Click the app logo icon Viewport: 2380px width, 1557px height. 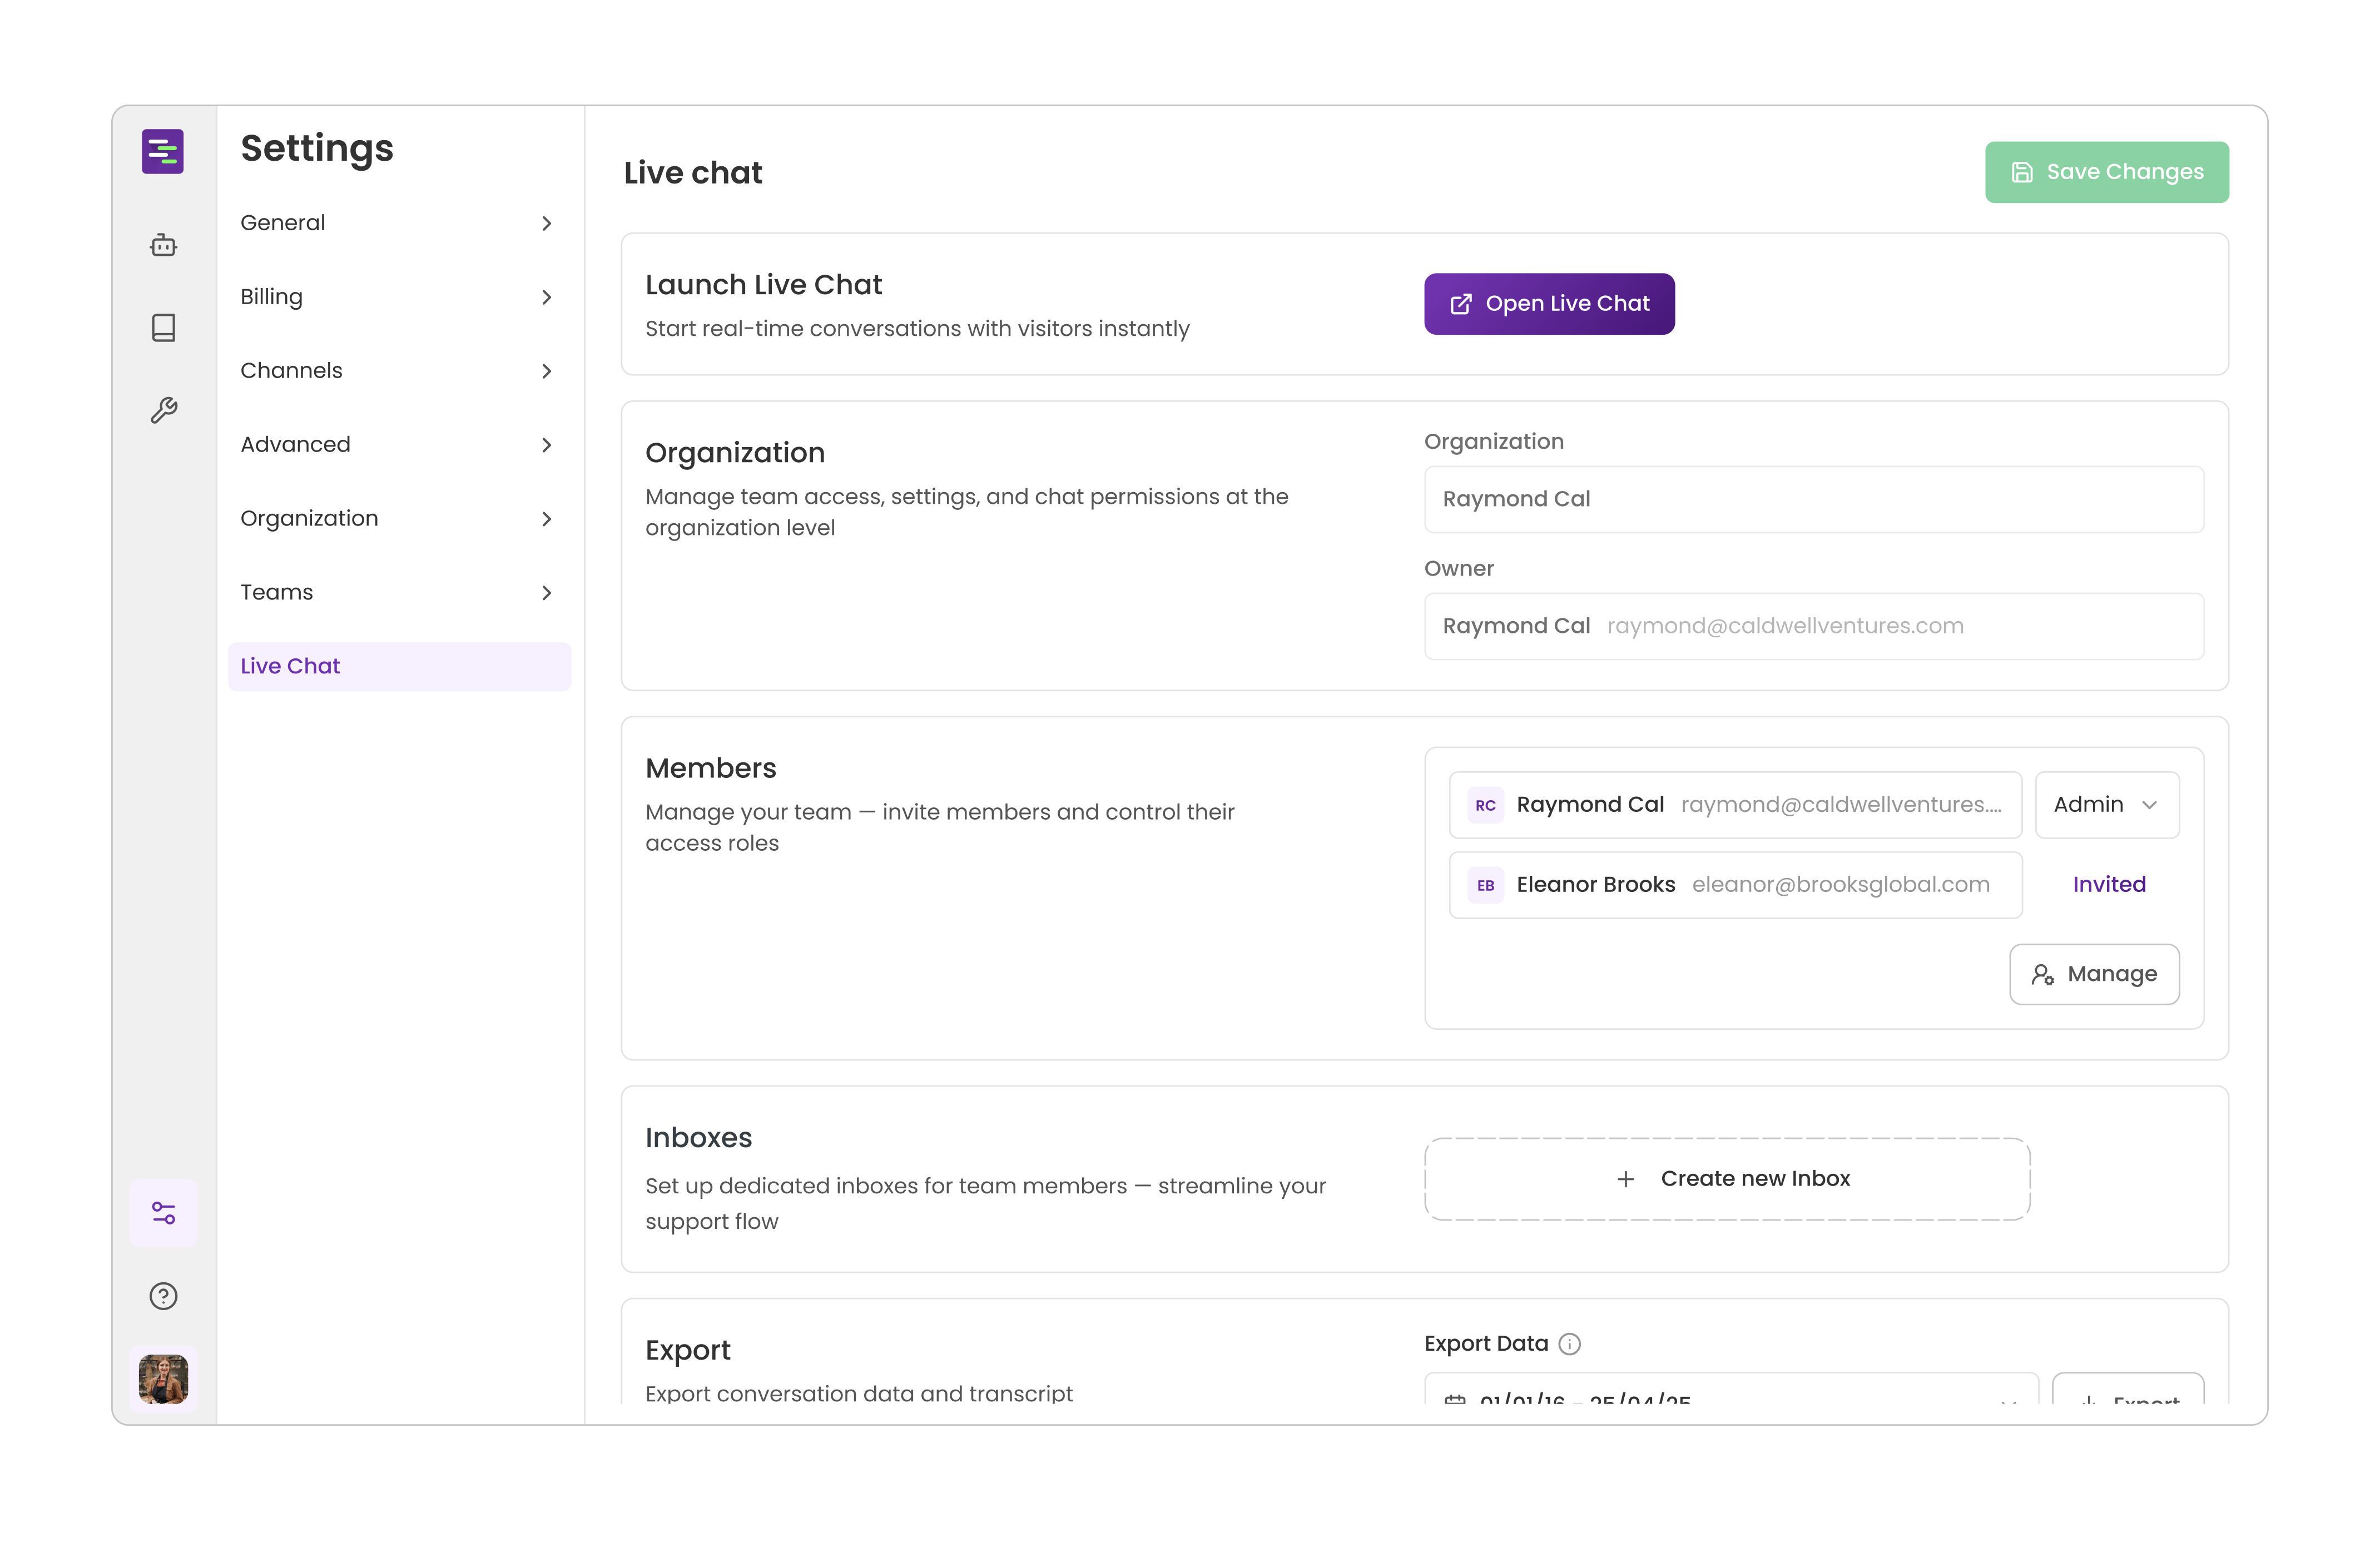tap(163, 151)
